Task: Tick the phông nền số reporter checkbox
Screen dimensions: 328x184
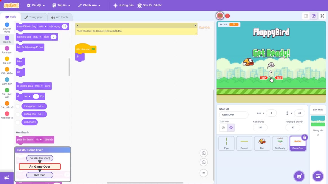Action: [x=18, y=114]
